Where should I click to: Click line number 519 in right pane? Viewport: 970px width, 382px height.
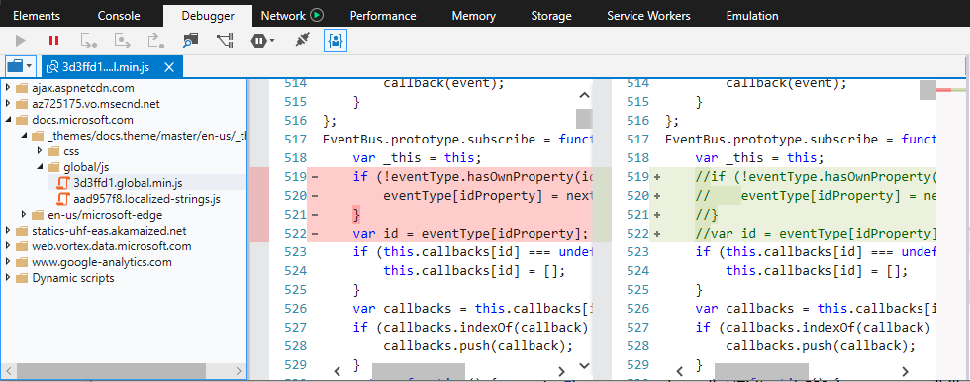tap(637, 177)
